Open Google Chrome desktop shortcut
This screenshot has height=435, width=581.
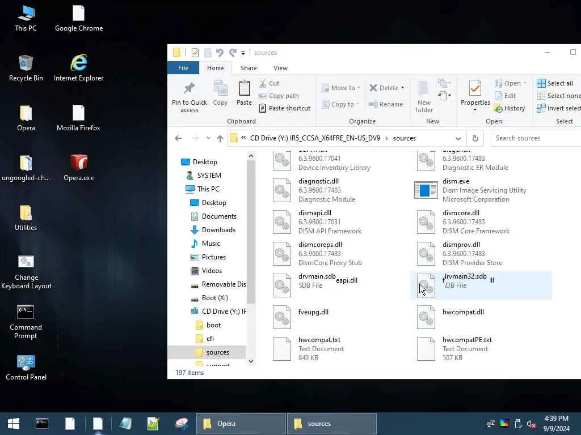[x=78, y=19]
